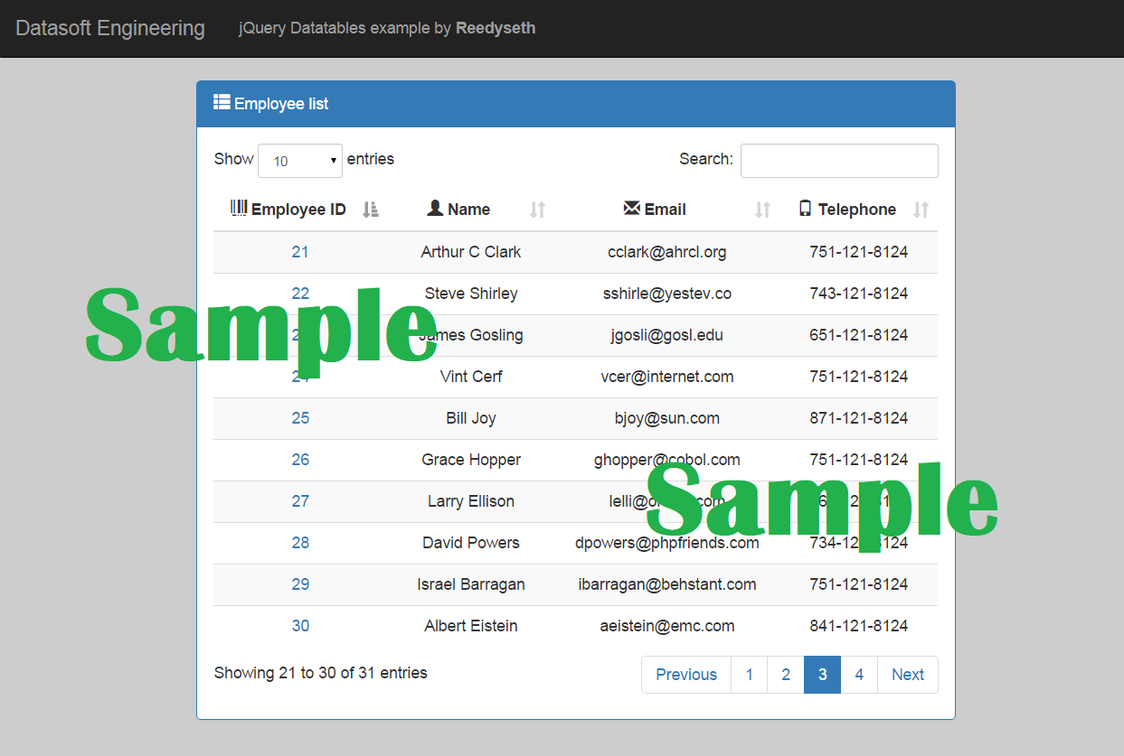1124x756 pixels.
Task: Switch to page 4 of the table
Action: point(859,675)
